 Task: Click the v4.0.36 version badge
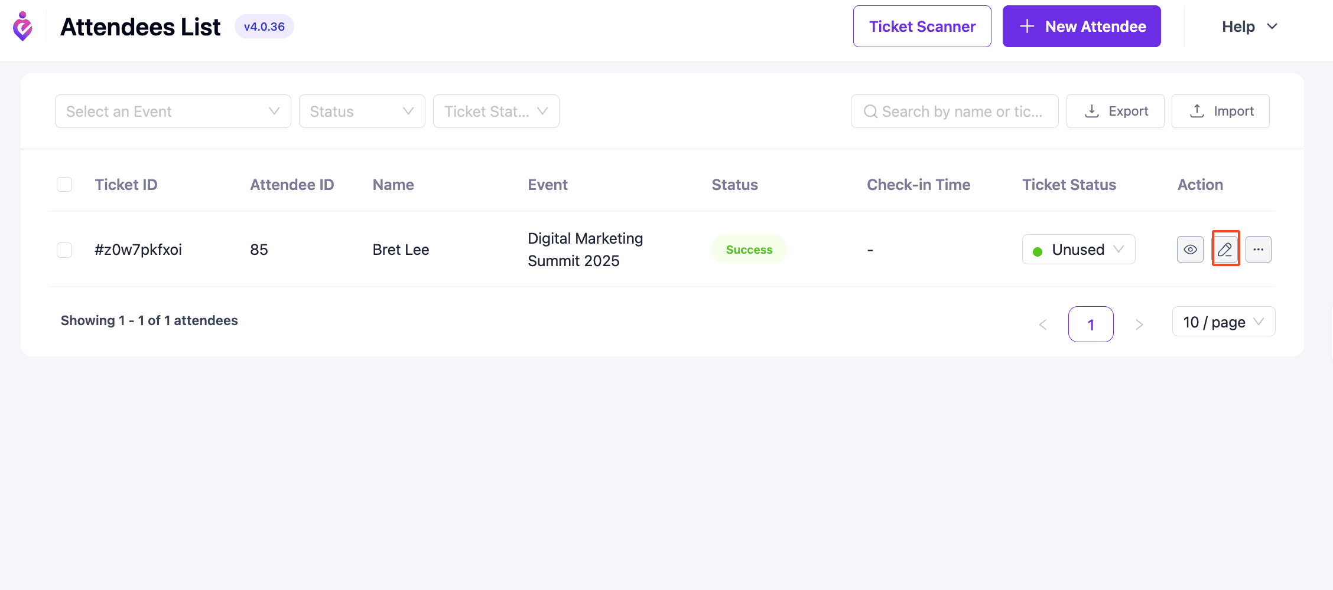click(x=264, y=27)
